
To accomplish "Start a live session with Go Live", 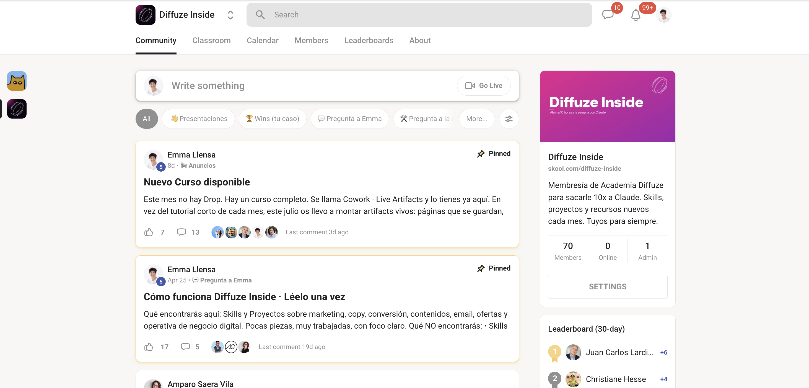I will (x=484, y=86).
